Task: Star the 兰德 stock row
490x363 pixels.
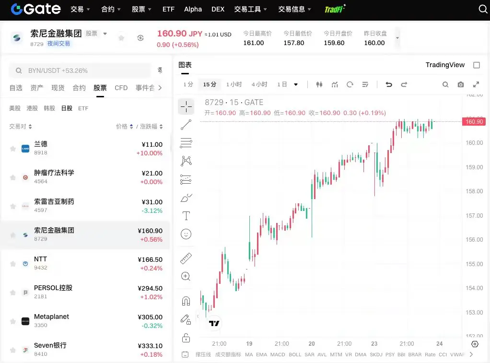Action: (x=13, y=149)
